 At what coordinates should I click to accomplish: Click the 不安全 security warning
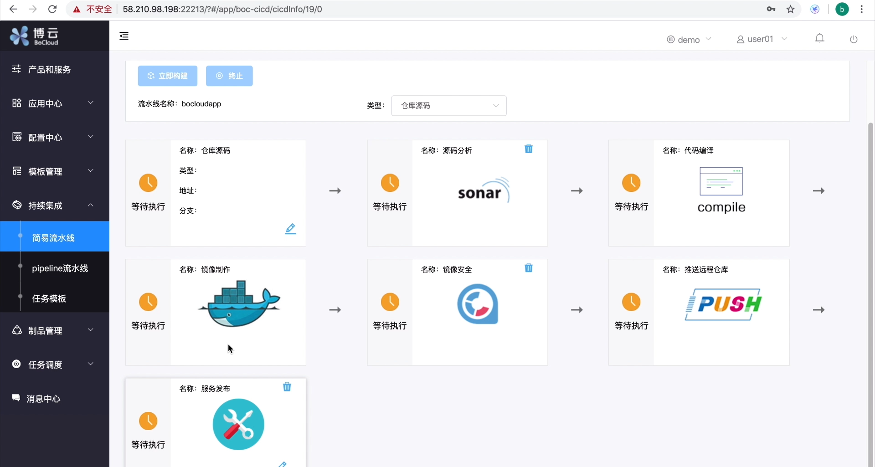click(x=93, y=9)
